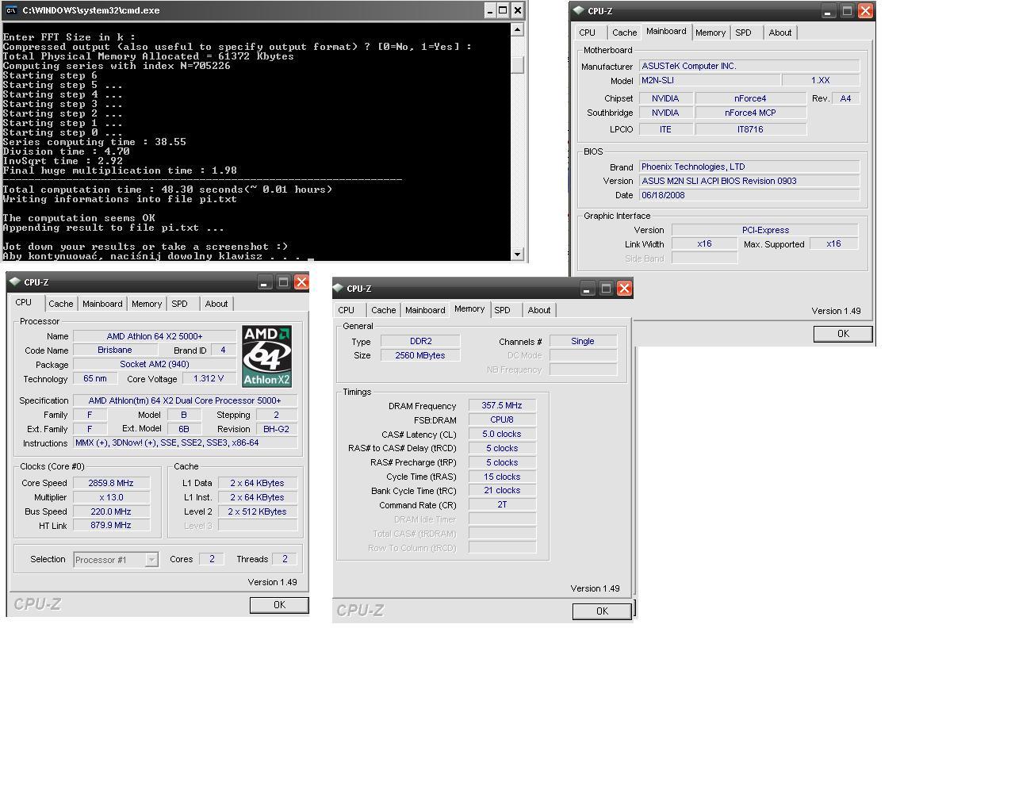This screenshot has height=812, width=1015.
Task: Maximize the cmd.exe window
Action: pyautogui.click(x=504, y=10)
